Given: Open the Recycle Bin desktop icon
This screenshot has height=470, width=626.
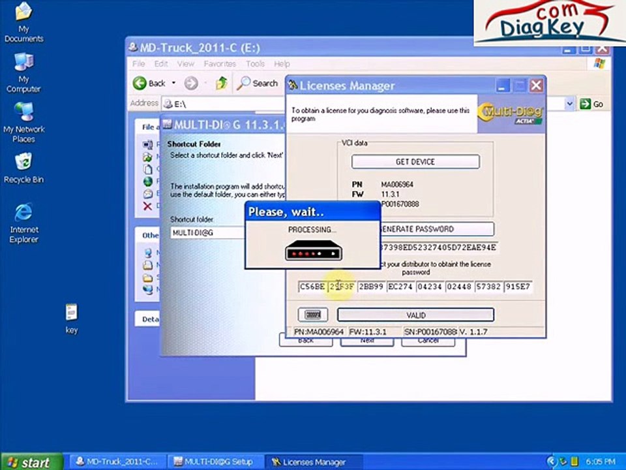Looking at the screenshot, I should (x=23, y=168).
